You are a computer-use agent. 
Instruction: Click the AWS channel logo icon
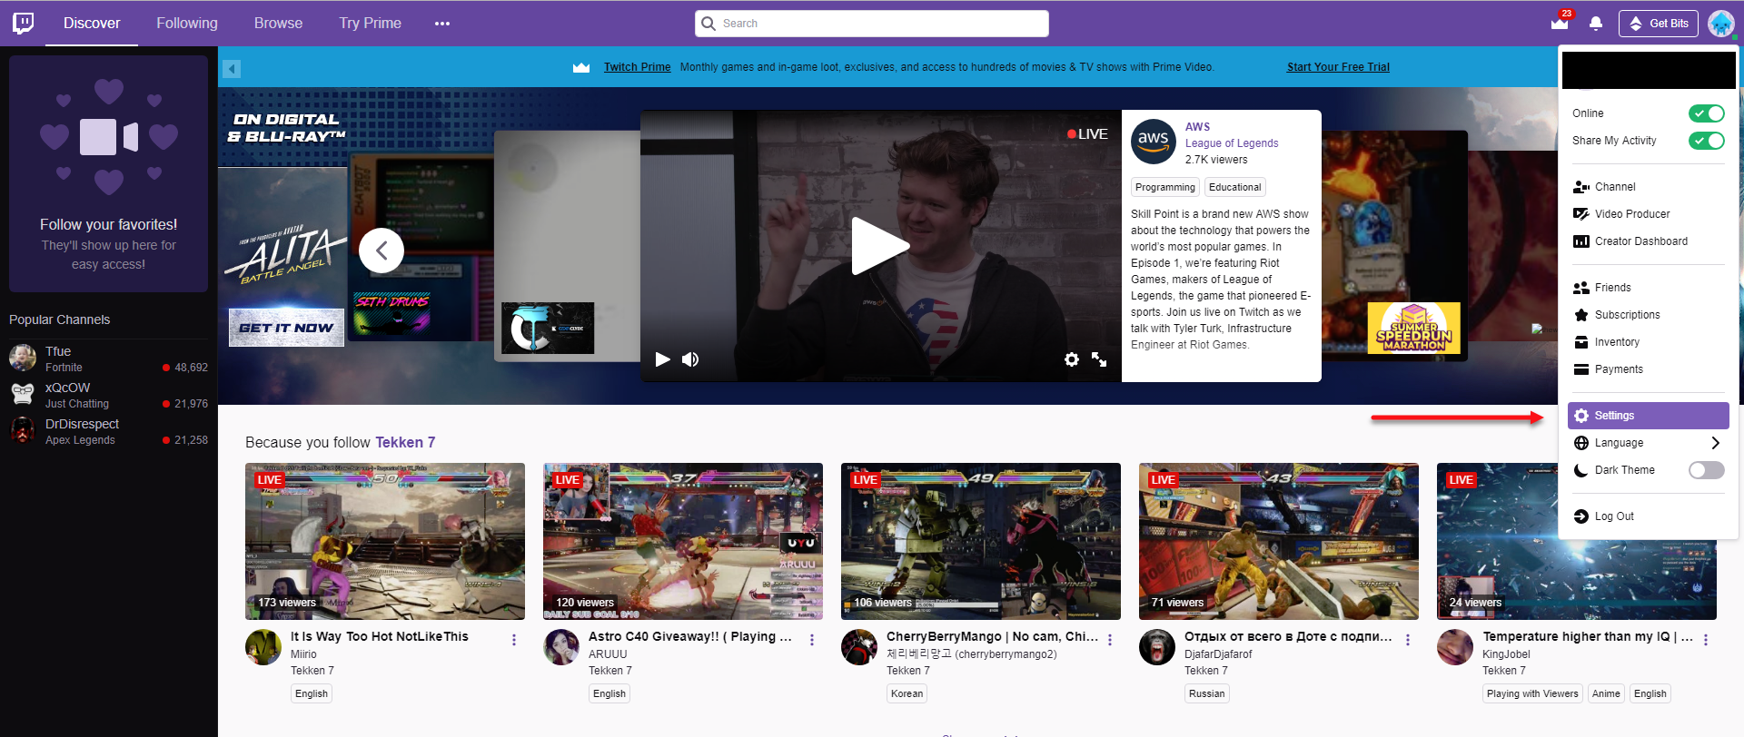click(x=1154, y=142)
